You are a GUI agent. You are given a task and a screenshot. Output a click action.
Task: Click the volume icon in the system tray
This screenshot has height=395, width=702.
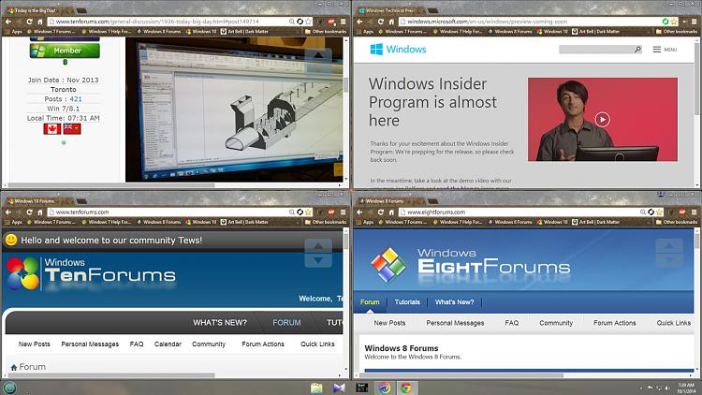(667, 388)
